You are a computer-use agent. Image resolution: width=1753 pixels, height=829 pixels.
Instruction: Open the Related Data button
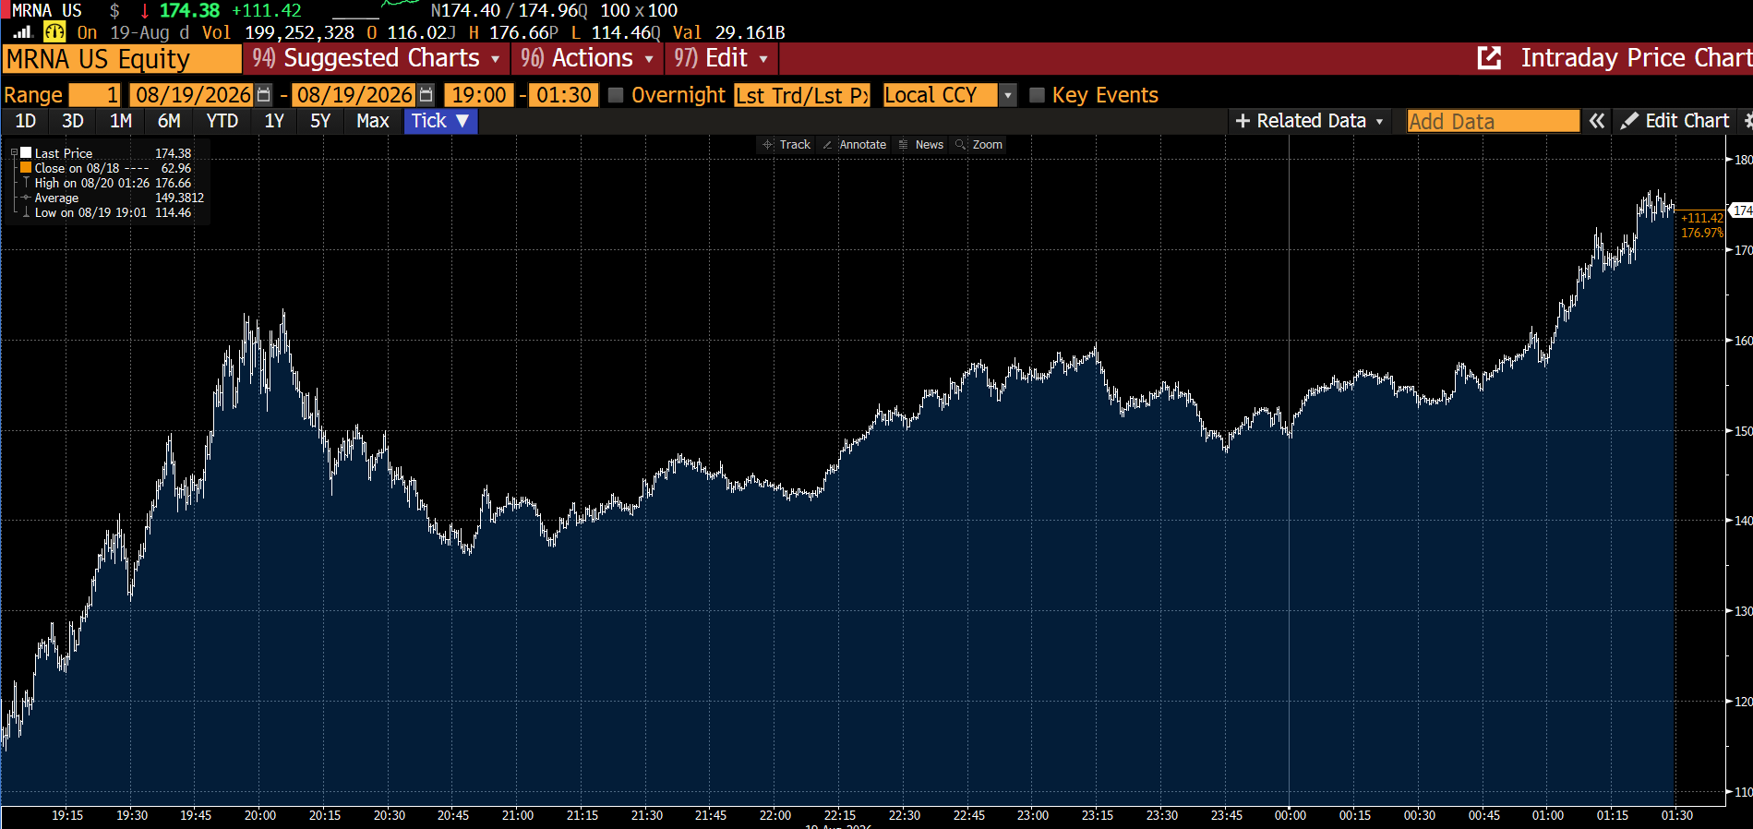1309,121
